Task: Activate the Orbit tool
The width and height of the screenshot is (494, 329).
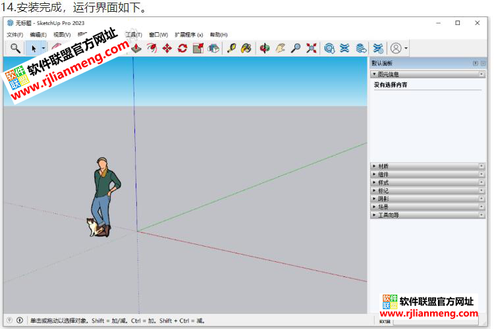Action: (x=264, y=48)
